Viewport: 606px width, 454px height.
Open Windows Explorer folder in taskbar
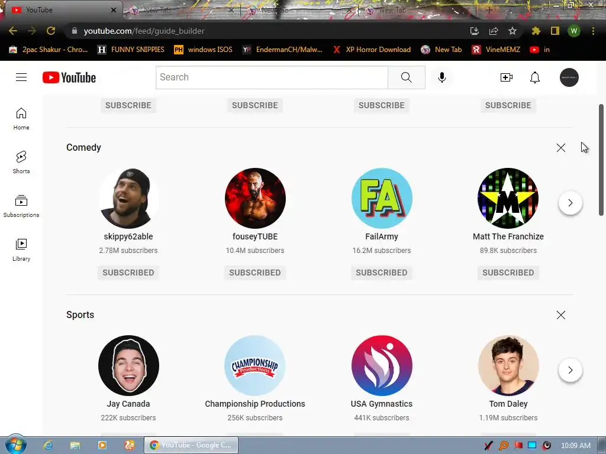pos(75,445)
